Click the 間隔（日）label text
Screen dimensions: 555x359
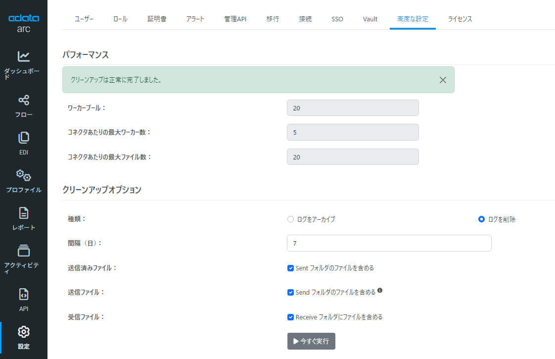85,243
